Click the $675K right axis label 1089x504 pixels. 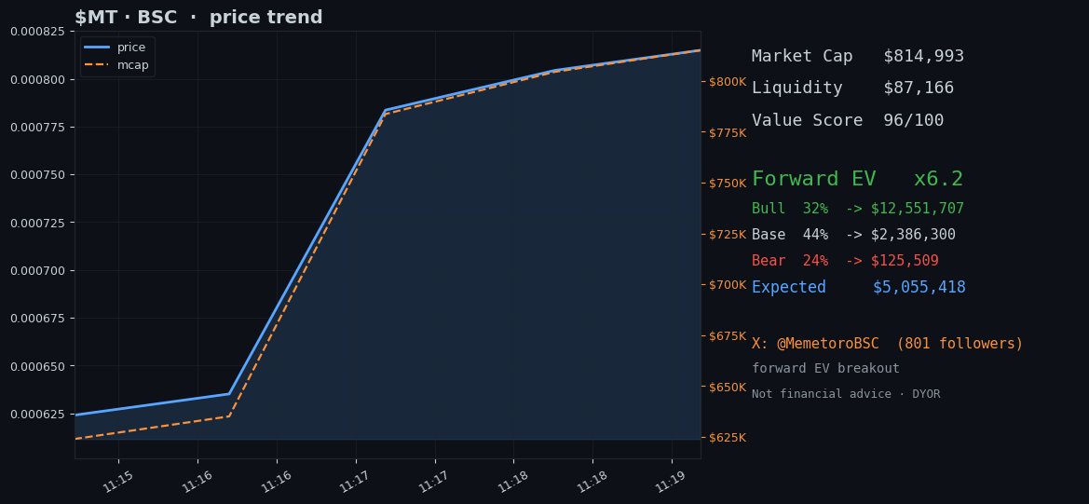728,336
